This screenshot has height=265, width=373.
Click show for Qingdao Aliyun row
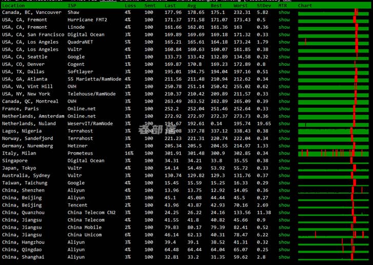coord(284,250)
